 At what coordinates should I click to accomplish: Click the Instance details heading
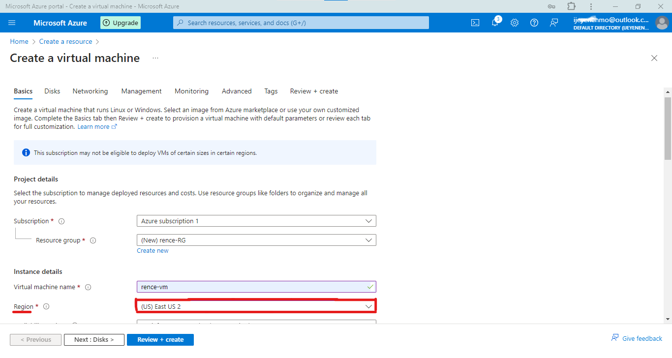tap(38, 272)
